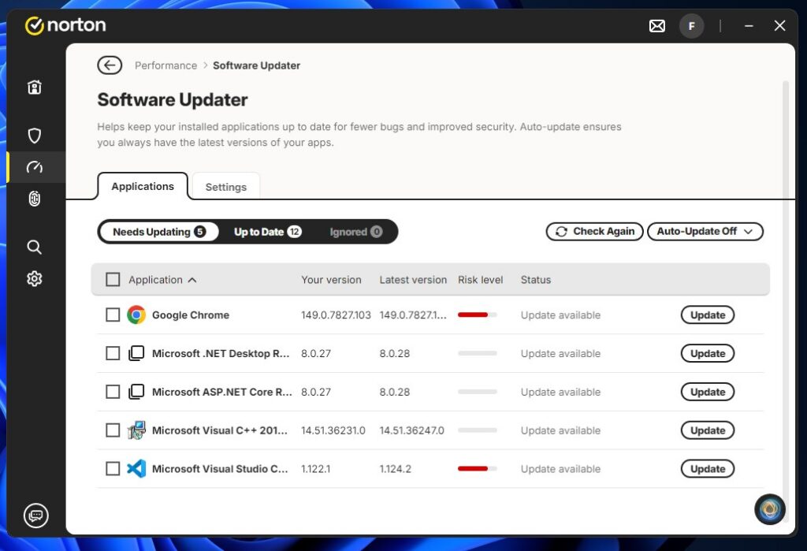Click the 14.51.36247.0 latest version value

(411, 430)
